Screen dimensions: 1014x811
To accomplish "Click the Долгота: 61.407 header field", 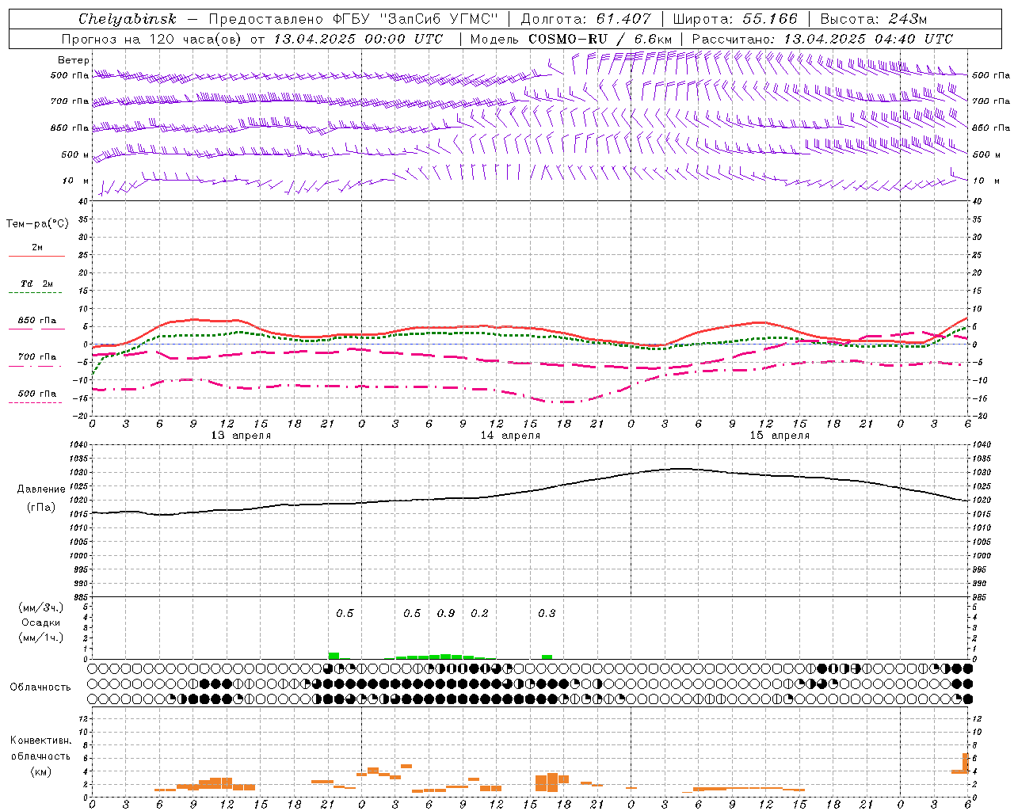I will pos(585,19).
